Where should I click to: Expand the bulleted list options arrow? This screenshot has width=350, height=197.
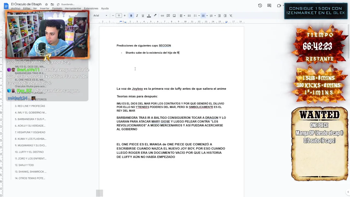(207, 16)
